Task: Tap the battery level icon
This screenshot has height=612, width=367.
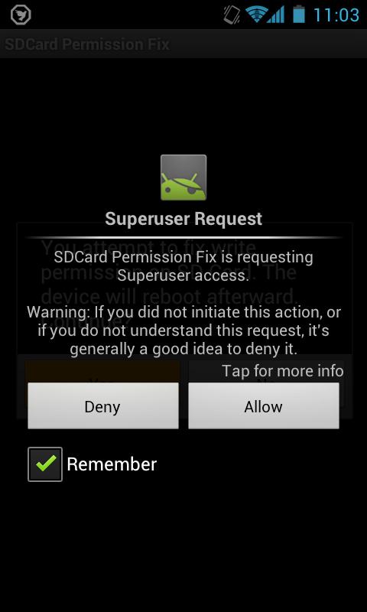Action: pyautogui.click(x=299, y=15)
